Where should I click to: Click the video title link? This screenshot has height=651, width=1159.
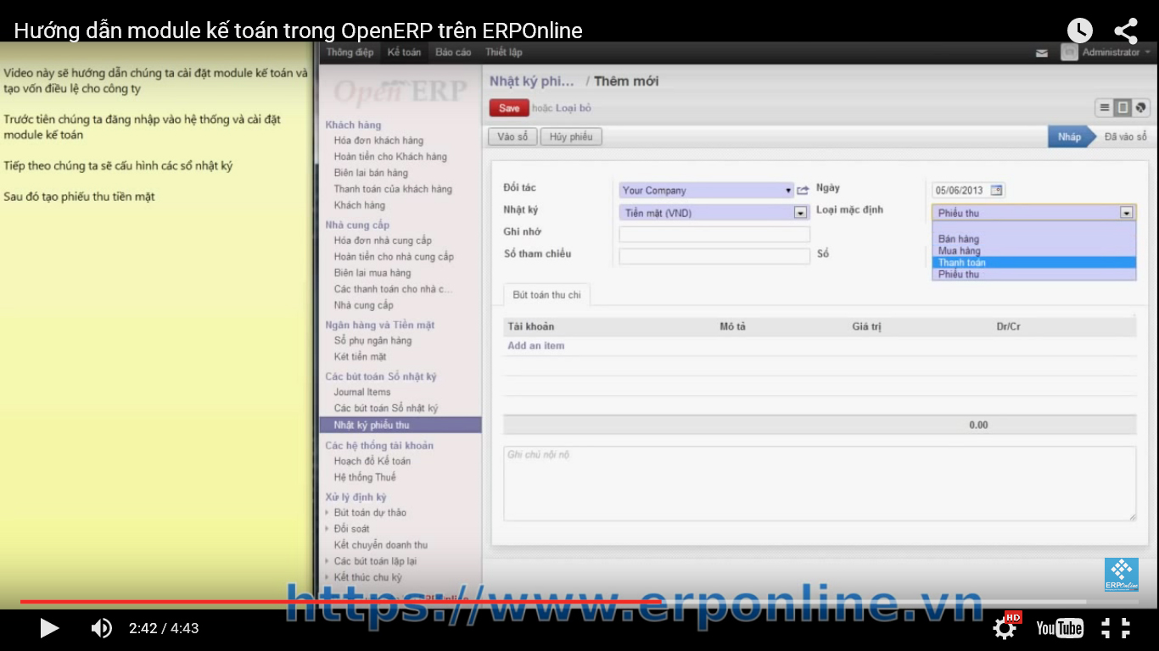click(x=298, y=31)
